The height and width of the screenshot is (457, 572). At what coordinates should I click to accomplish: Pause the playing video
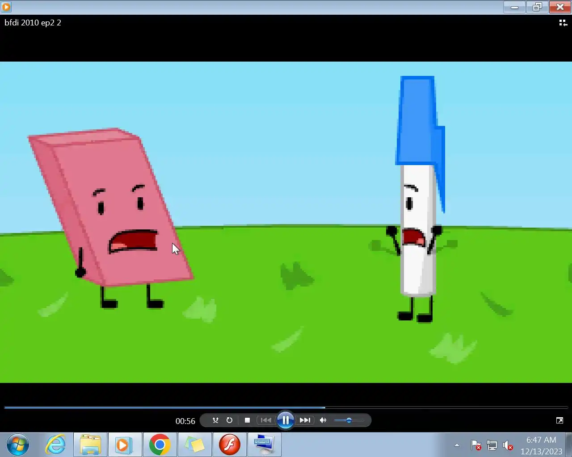(x=286, y=420)
